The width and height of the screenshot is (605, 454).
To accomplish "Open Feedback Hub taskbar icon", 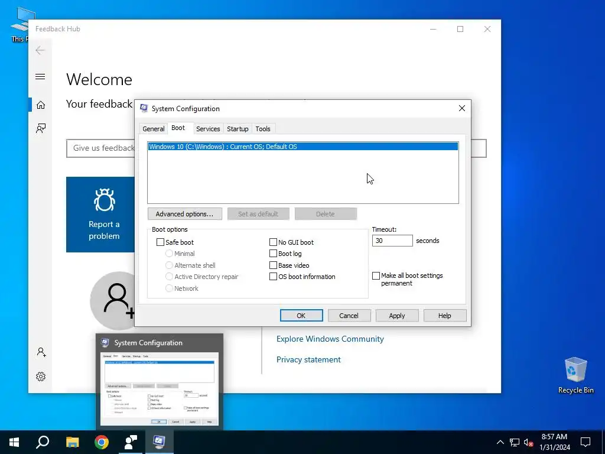I will tap(131, 442).
